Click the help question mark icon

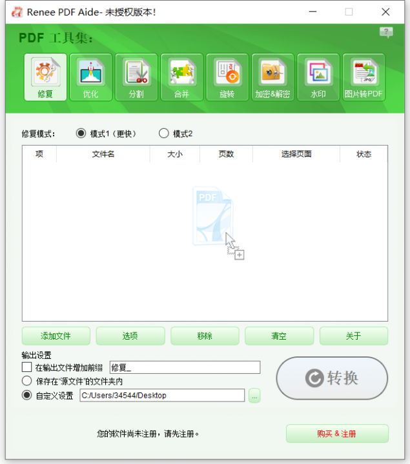[x=386, y=32]
